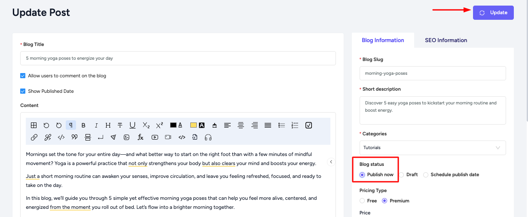Underline the selected text
Viewport: 528px width, 217px height.
[132, 125]
